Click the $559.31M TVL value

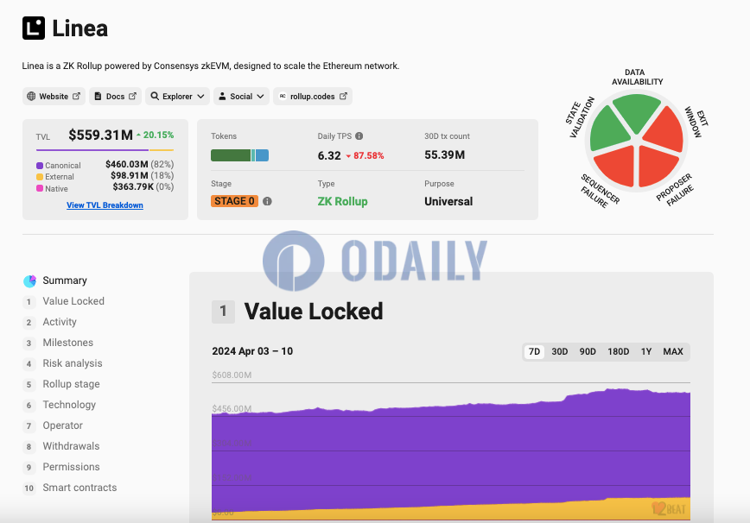click(100, 135)
